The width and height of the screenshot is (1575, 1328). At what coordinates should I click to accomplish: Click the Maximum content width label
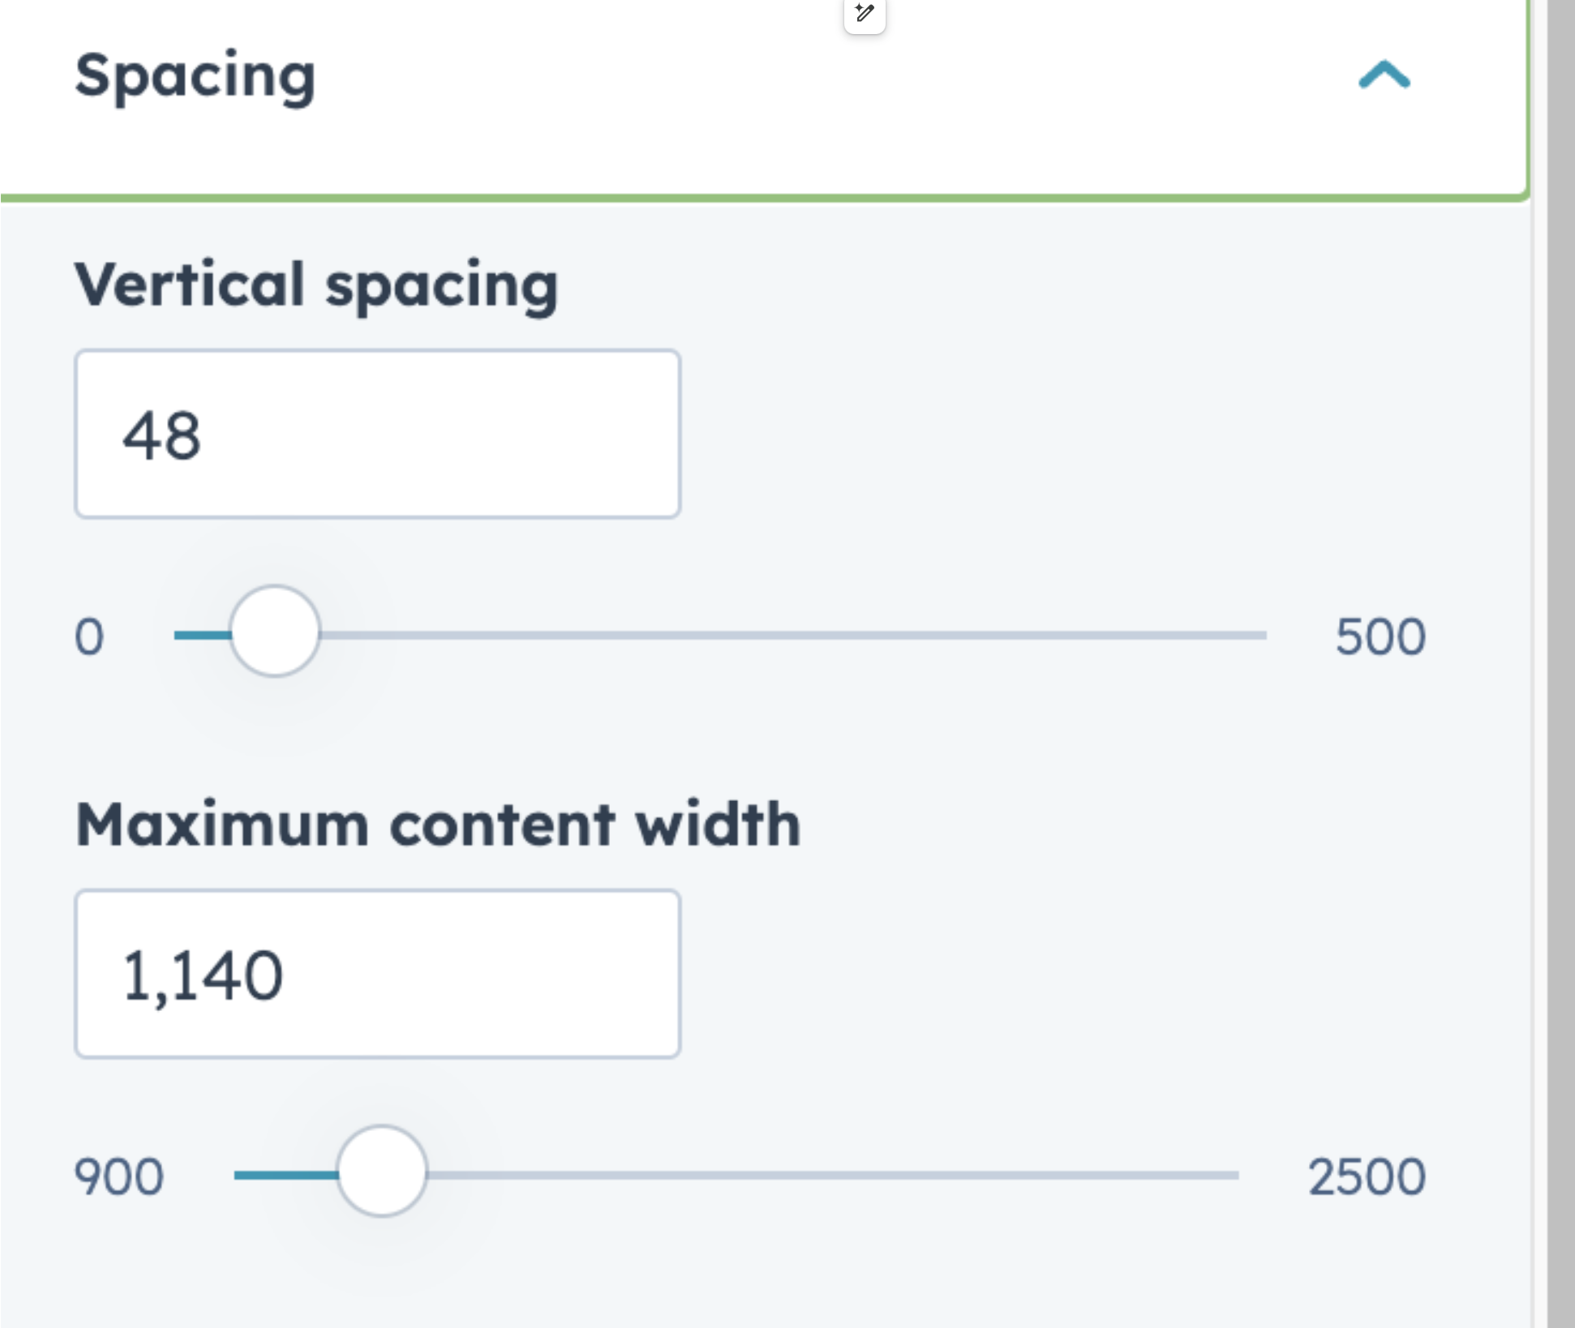click(437, 825)
